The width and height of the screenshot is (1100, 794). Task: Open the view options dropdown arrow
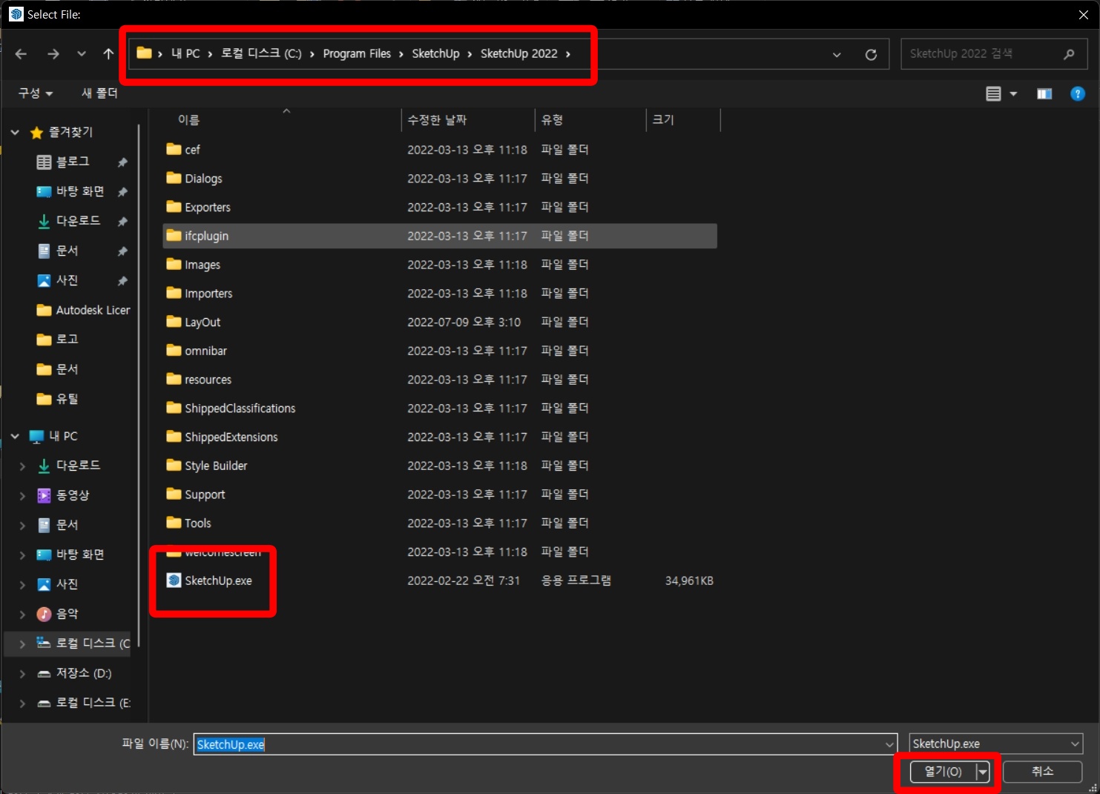pyautogui.click(x=1013, y=93)
